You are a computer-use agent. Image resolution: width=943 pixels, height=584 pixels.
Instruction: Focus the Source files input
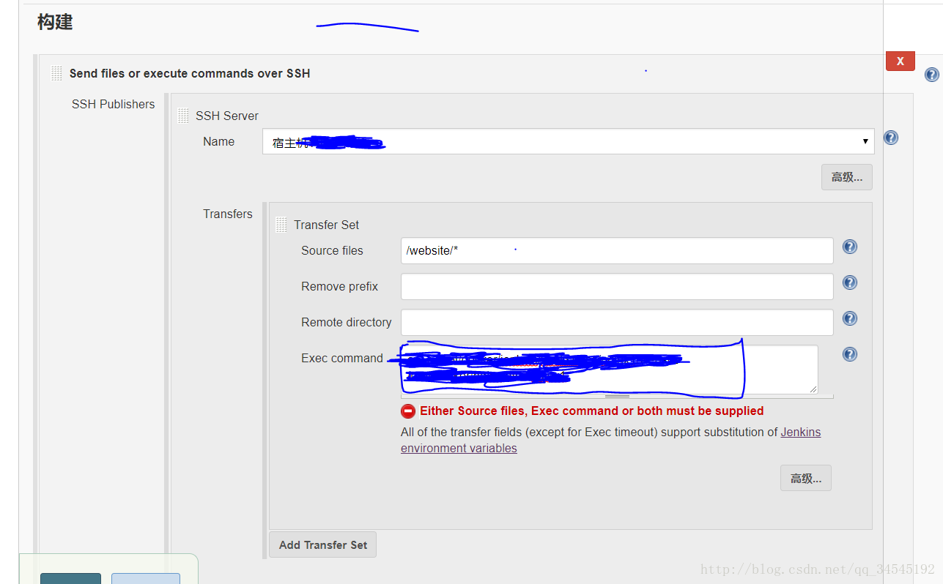pyautogui.click(x=617, y=250)
